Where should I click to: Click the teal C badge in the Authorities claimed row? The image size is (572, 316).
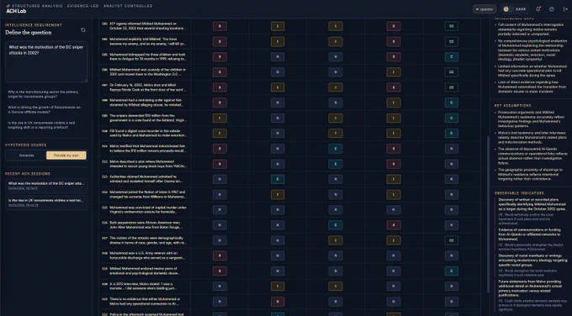coord(278,179)
